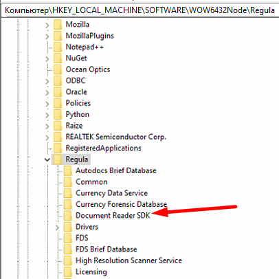279x279 pixels.
Task: Click the Common folder icon
Action: pos(68,181)
